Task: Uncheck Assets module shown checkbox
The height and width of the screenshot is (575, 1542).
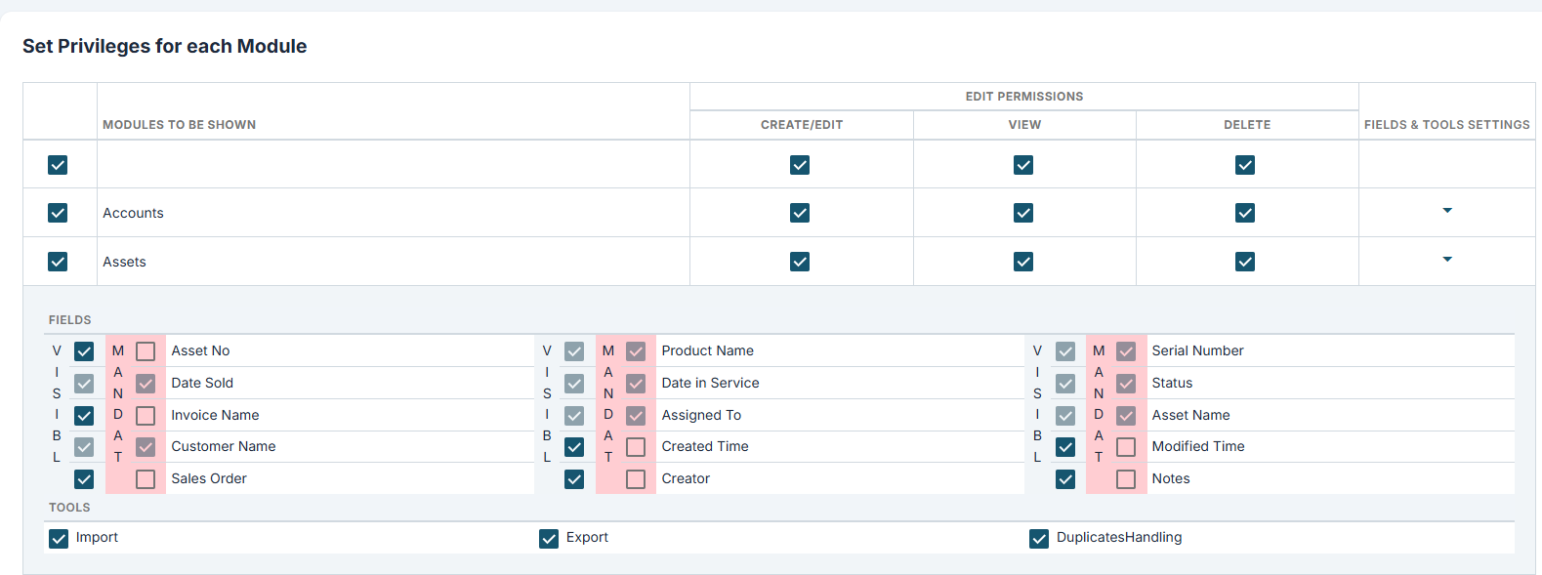Action: 58,262
